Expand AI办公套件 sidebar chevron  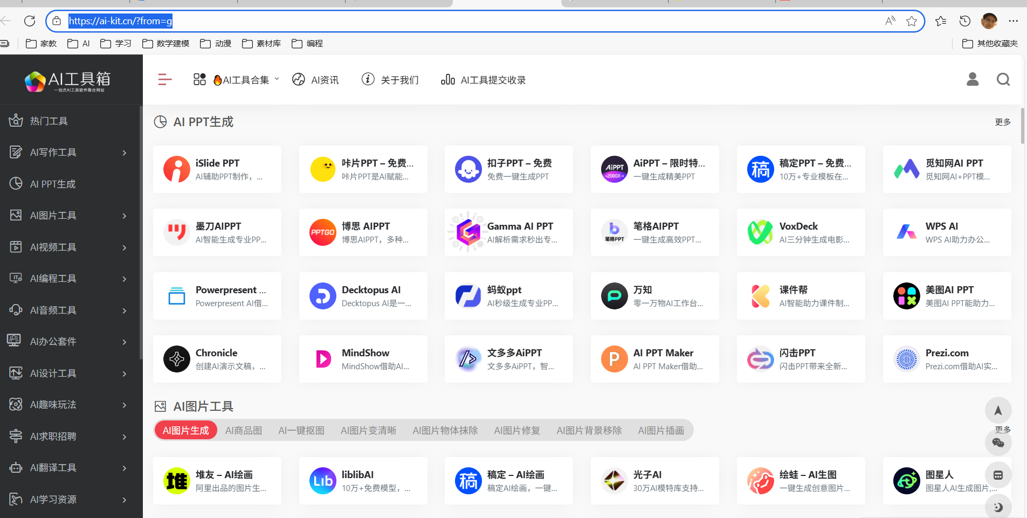125,342
